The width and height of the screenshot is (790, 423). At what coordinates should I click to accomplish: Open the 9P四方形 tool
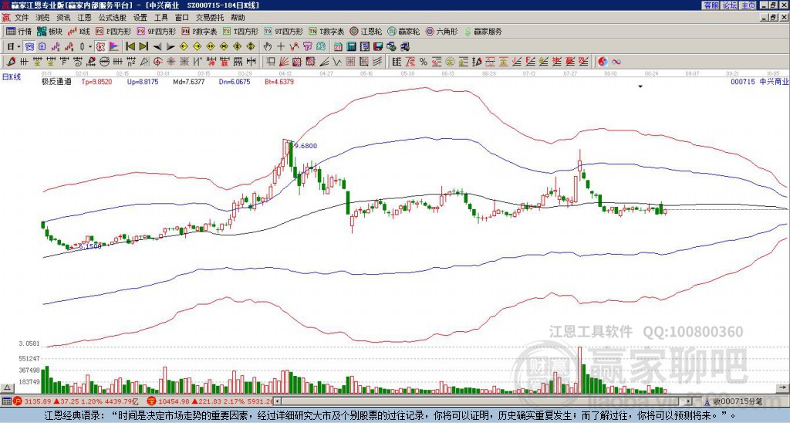(156, 31)
